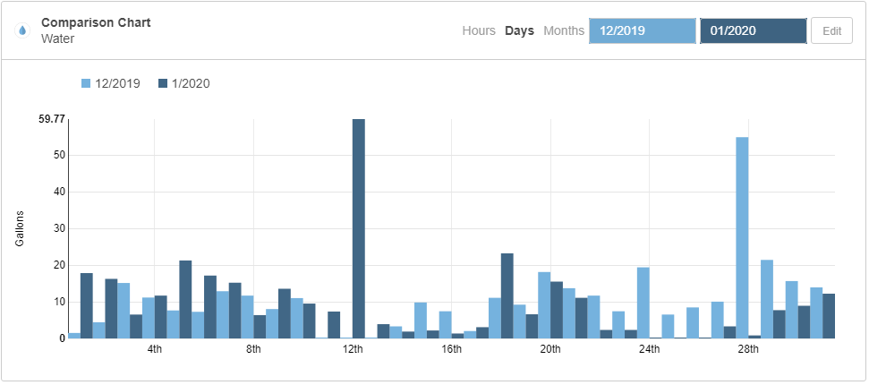This screenshot has width=869, height=385.
Task: Click the 59.77 maximum value label
Action: [52, 119]
